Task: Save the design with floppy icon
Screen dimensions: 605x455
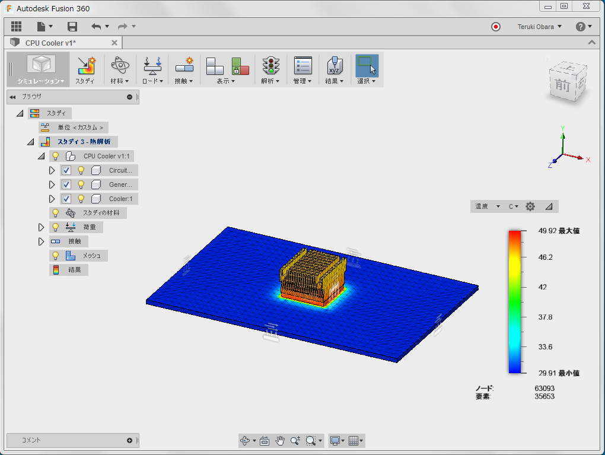Action: pos(72,26)
